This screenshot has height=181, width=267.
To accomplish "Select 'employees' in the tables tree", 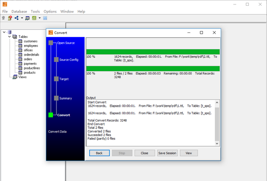I will pyautogui.click(x=31, y=46).
